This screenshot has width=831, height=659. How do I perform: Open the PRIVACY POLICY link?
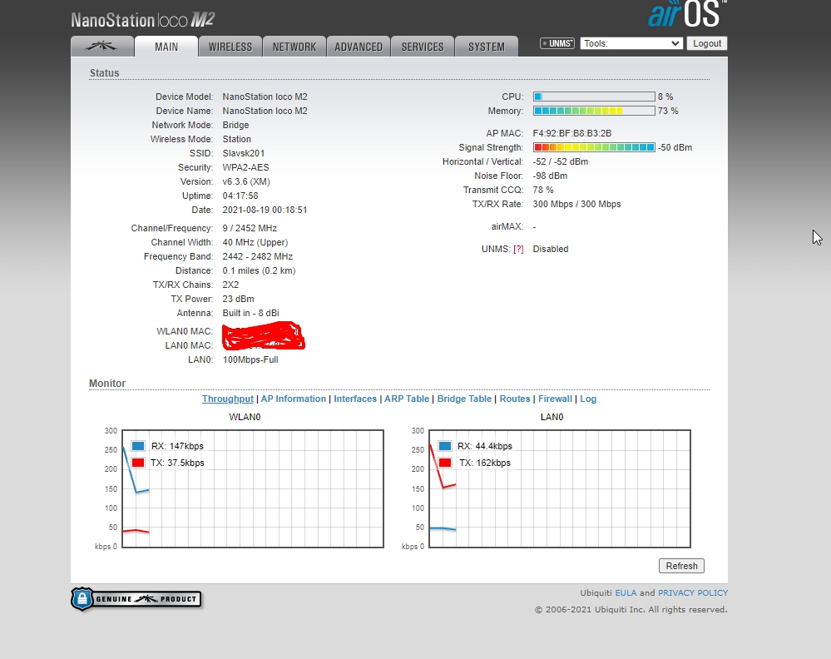(x=693, y=592)
